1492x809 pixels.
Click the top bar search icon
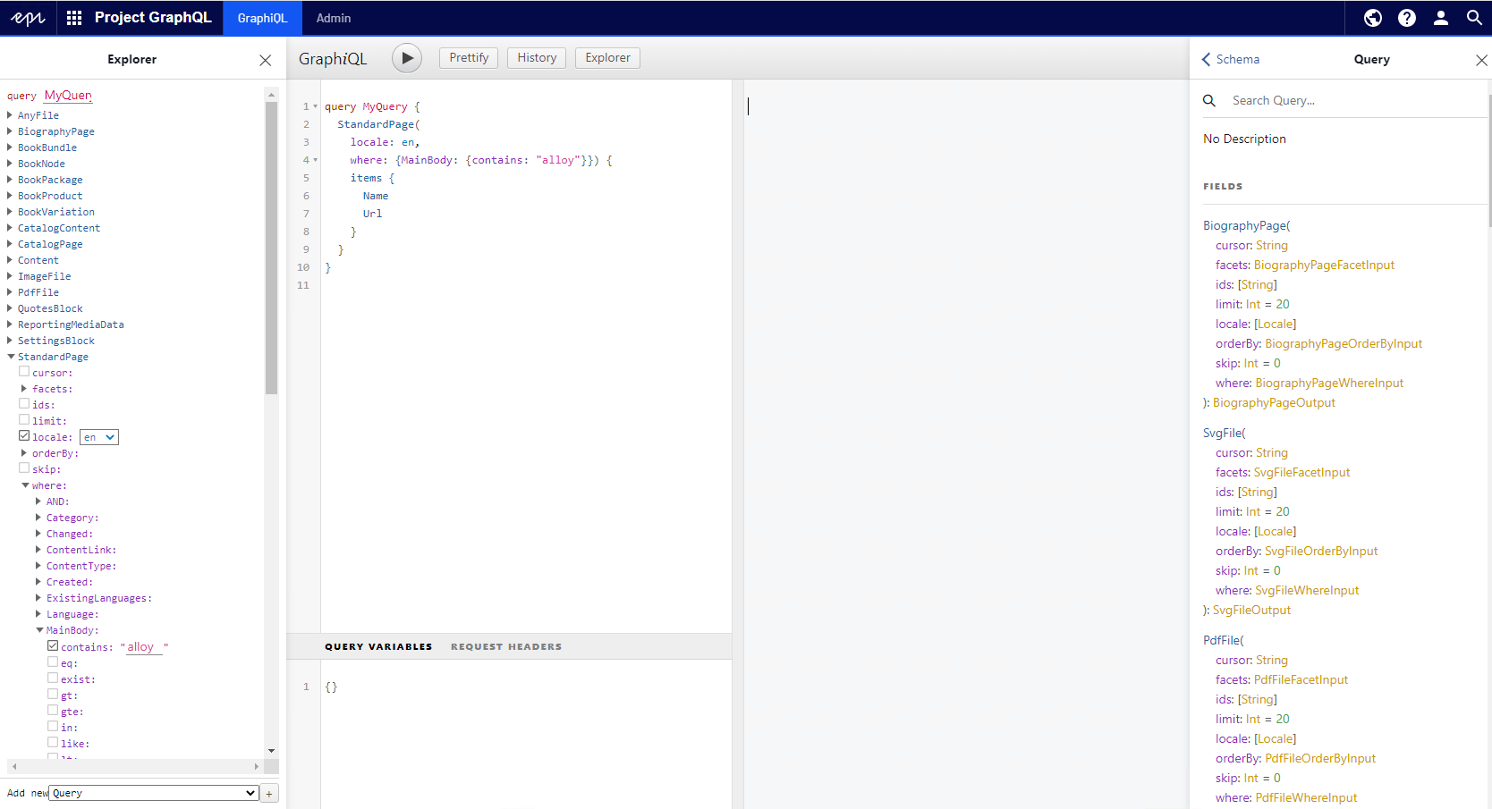tap(1474, 18)
